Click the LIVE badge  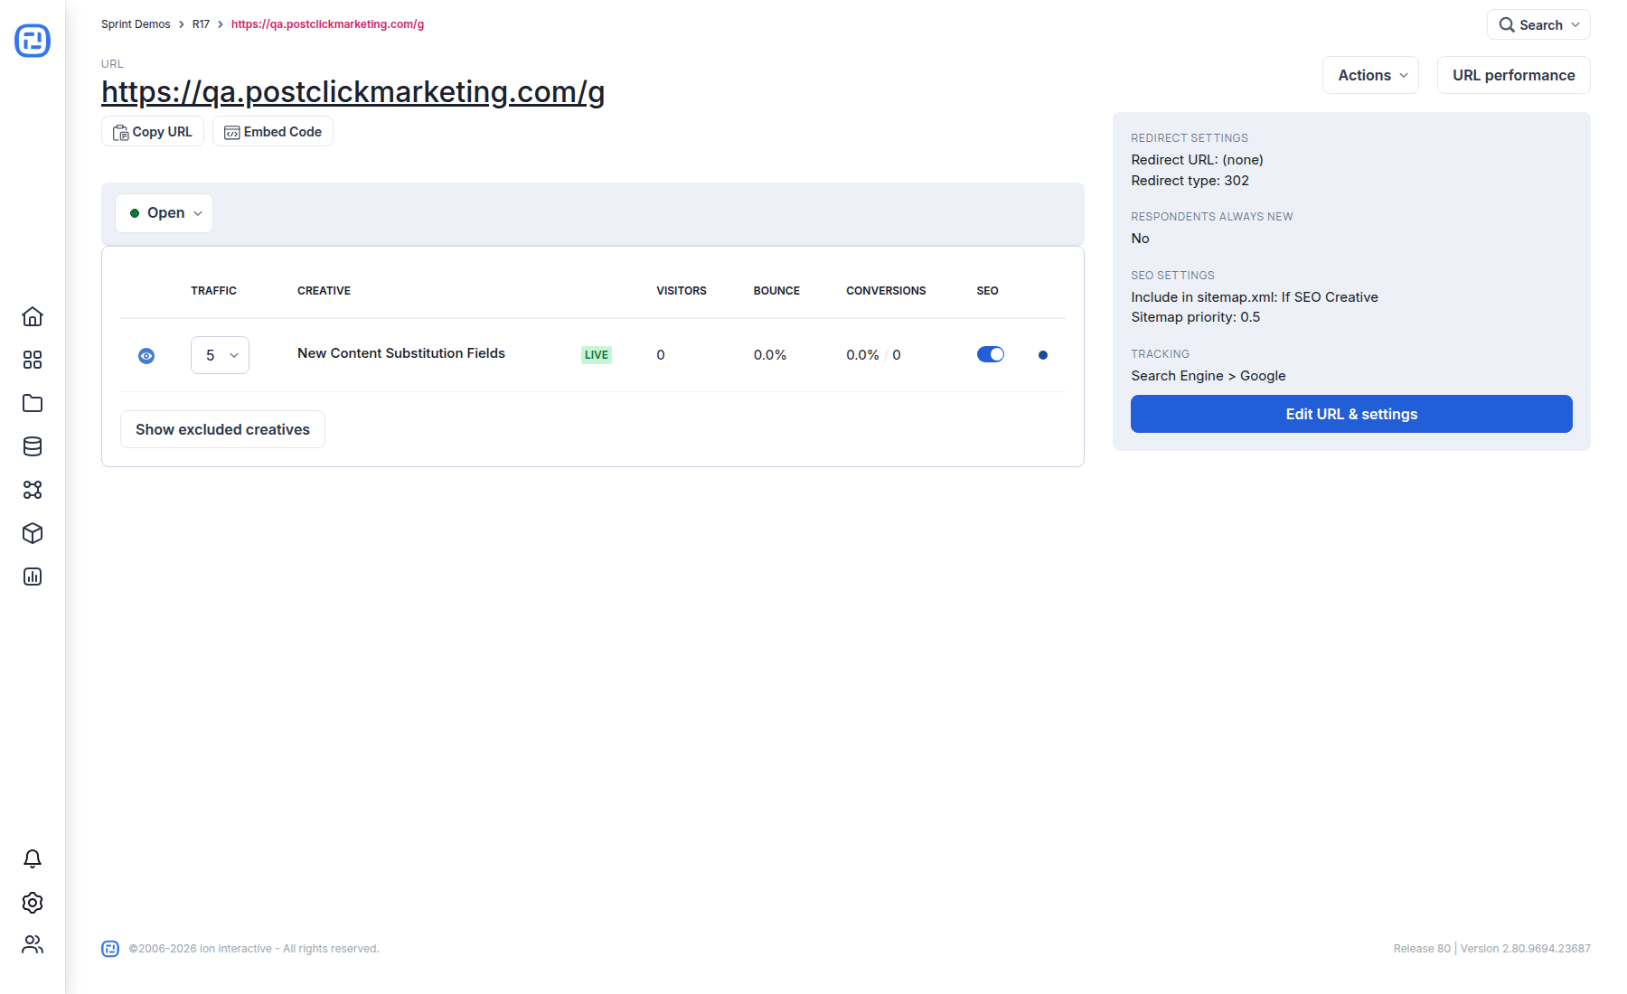click(597, 355)
